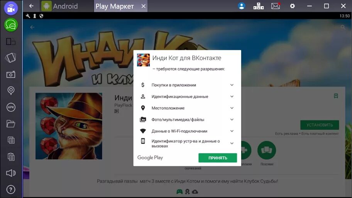This screenshot has width=352, height=198.
Task: Click the rotate screen icon
Action: (x=11, y=58)
